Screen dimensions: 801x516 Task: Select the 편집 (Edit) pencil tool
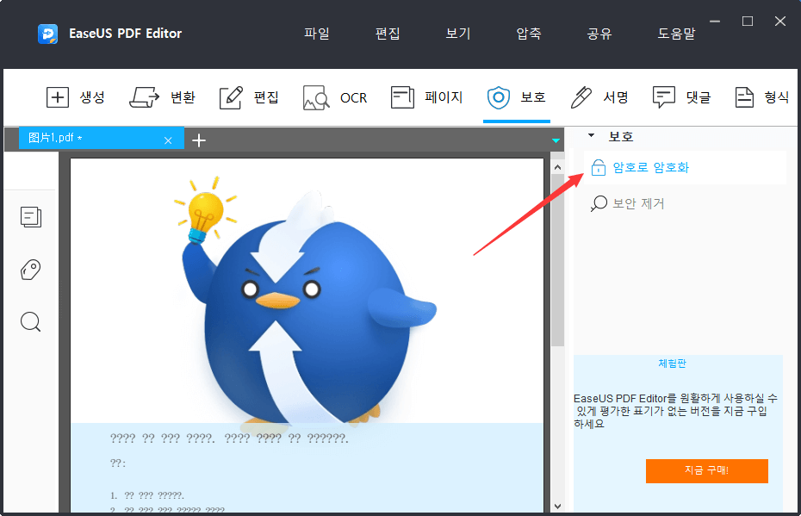tap(248, 97)
